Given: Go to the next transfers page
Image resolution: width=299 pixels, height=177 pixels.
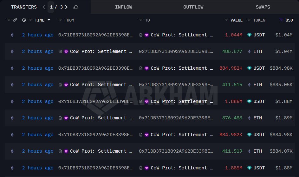Looking at the screenshot, I should pyautogui.click(x=66, y=7).
